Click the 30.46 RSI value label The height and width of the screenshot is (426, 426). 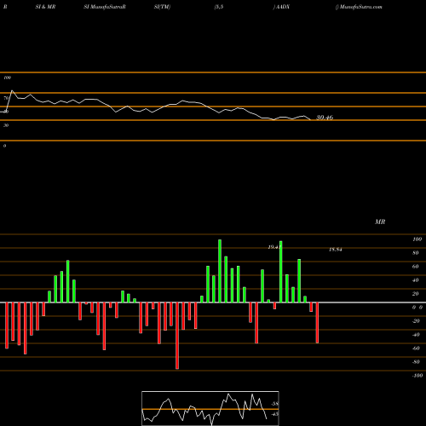coord(325,118)
